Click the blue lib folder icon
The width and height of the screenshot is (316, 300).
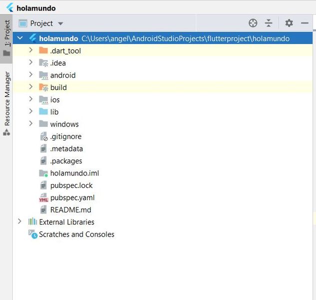(43, 111)
